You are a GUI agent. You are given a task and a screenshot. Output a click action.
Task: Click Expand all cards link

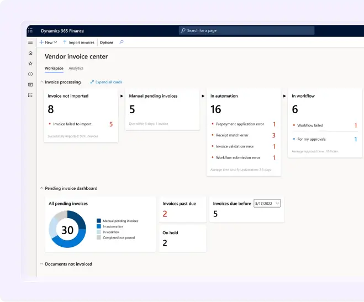108,82
